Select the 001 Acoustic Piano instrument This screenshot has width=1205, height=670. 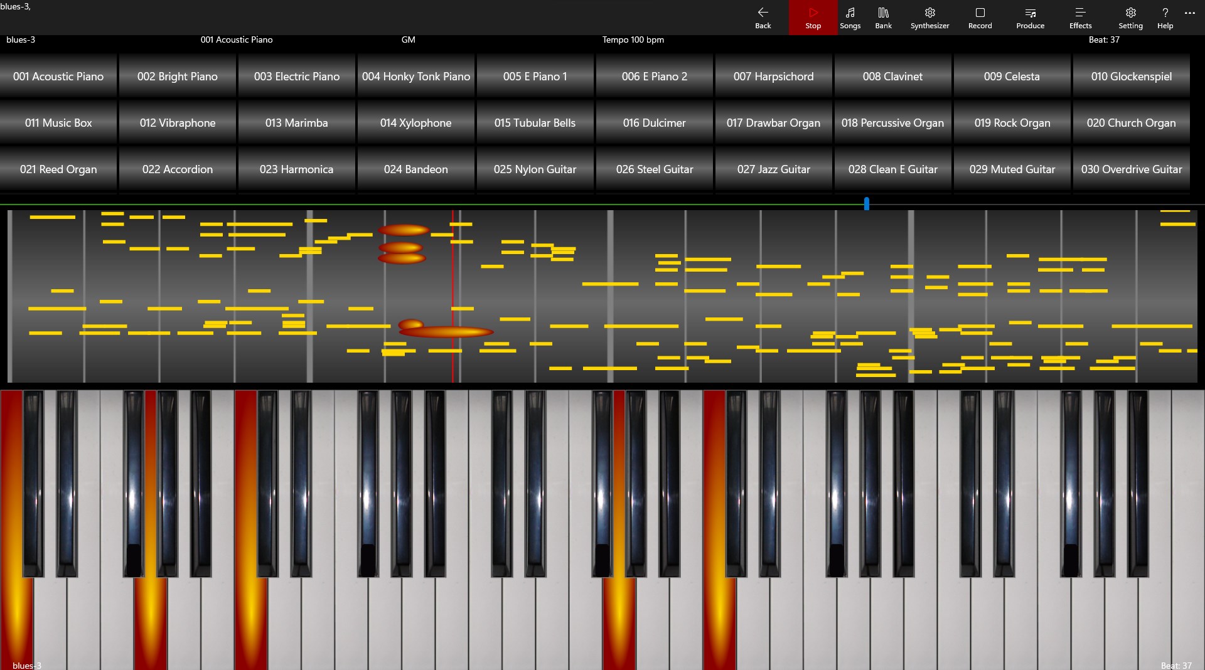58,76
